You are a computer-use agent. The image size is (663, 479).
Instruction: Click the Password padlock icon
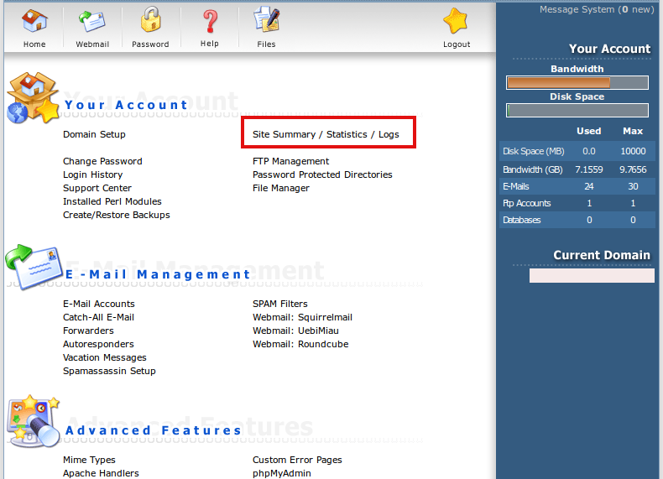[150, 22]
